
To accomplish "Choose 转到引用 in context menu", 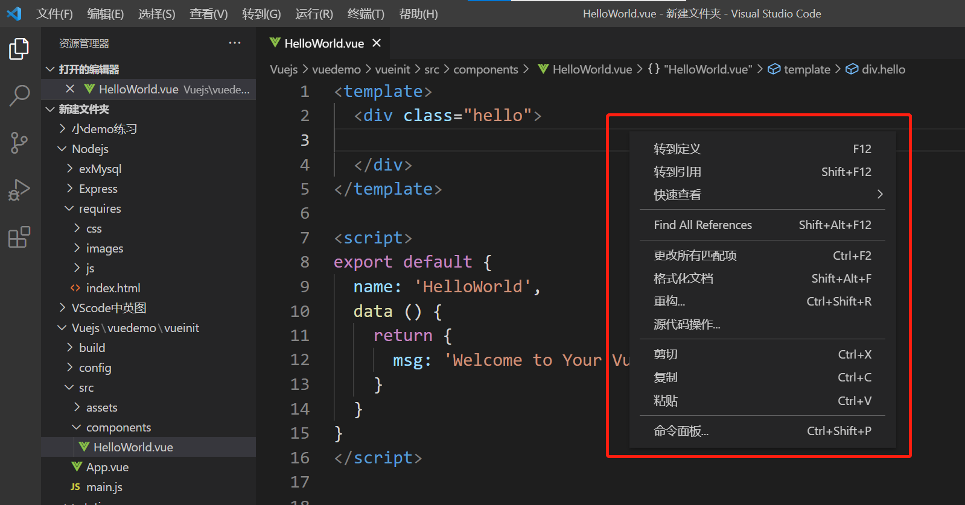I will pyautogui.click(x=762, y=172).
